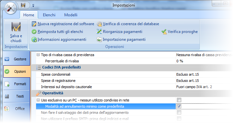Uncheck Modalità ad annullamento minimo checkbox
The height and width of the screenshot is (123, 233).
pos(179,106)
